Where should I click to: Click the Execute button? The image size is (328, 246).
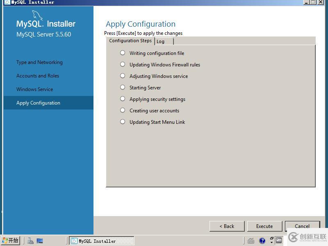click(x=264, y=226)
